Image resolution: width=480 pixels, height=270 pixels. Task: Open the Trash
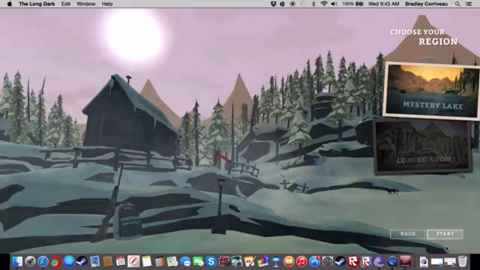click(462, 261)
